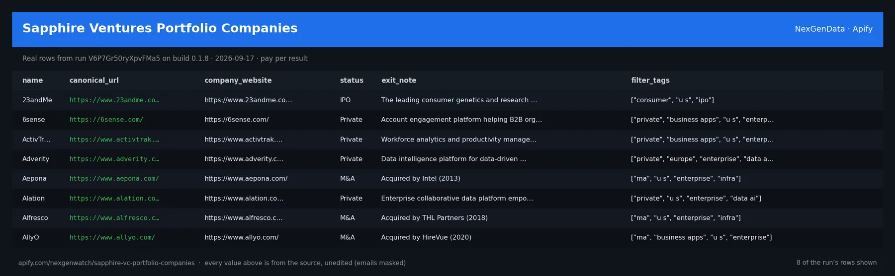Select the 'Alfresco' name cell
Screen dimensions: 895x276
35,218
